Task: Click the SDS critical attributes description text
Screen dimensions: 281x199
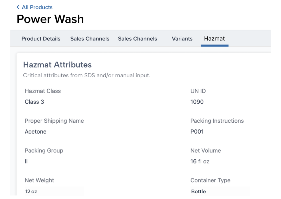Action: (x=86, y=76)
